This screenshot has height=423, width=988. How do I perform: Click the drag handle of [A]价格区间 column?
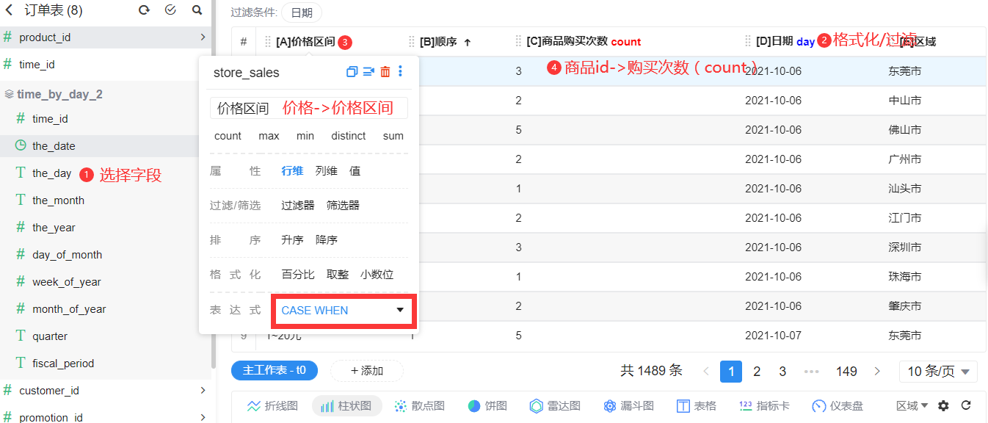(268, 42)
